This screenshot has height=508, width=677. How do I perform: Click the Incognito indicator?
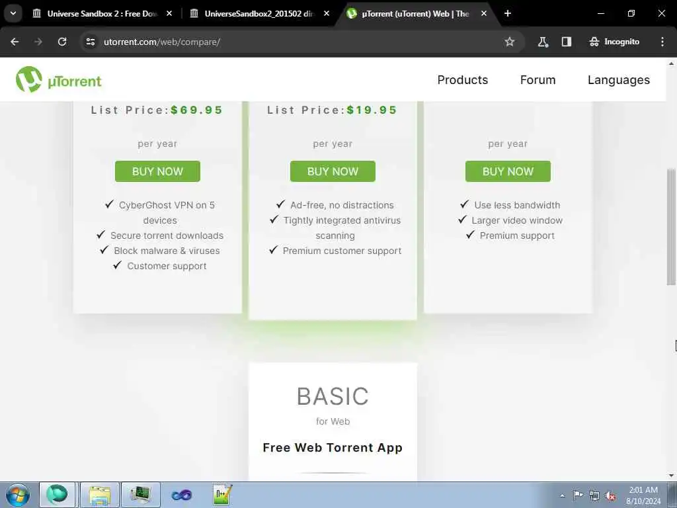click(x=614, y=42)
